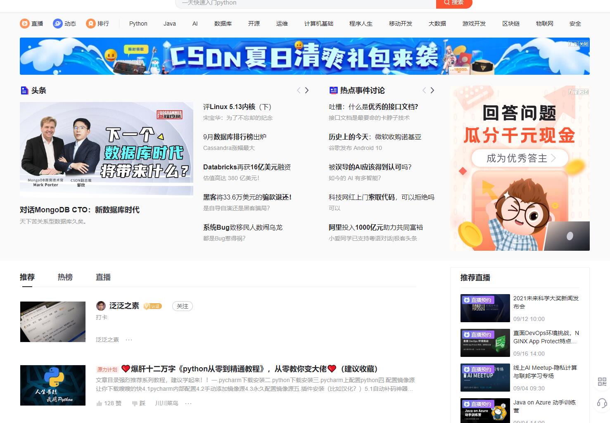
Task: Switch to the 热榜 tab
Action: point(64,277)
